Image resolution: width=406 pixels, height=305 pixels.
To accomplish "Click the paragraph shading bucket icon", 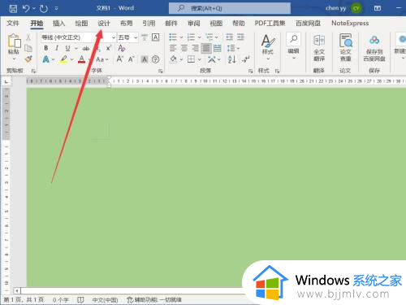I will (174, 59).
